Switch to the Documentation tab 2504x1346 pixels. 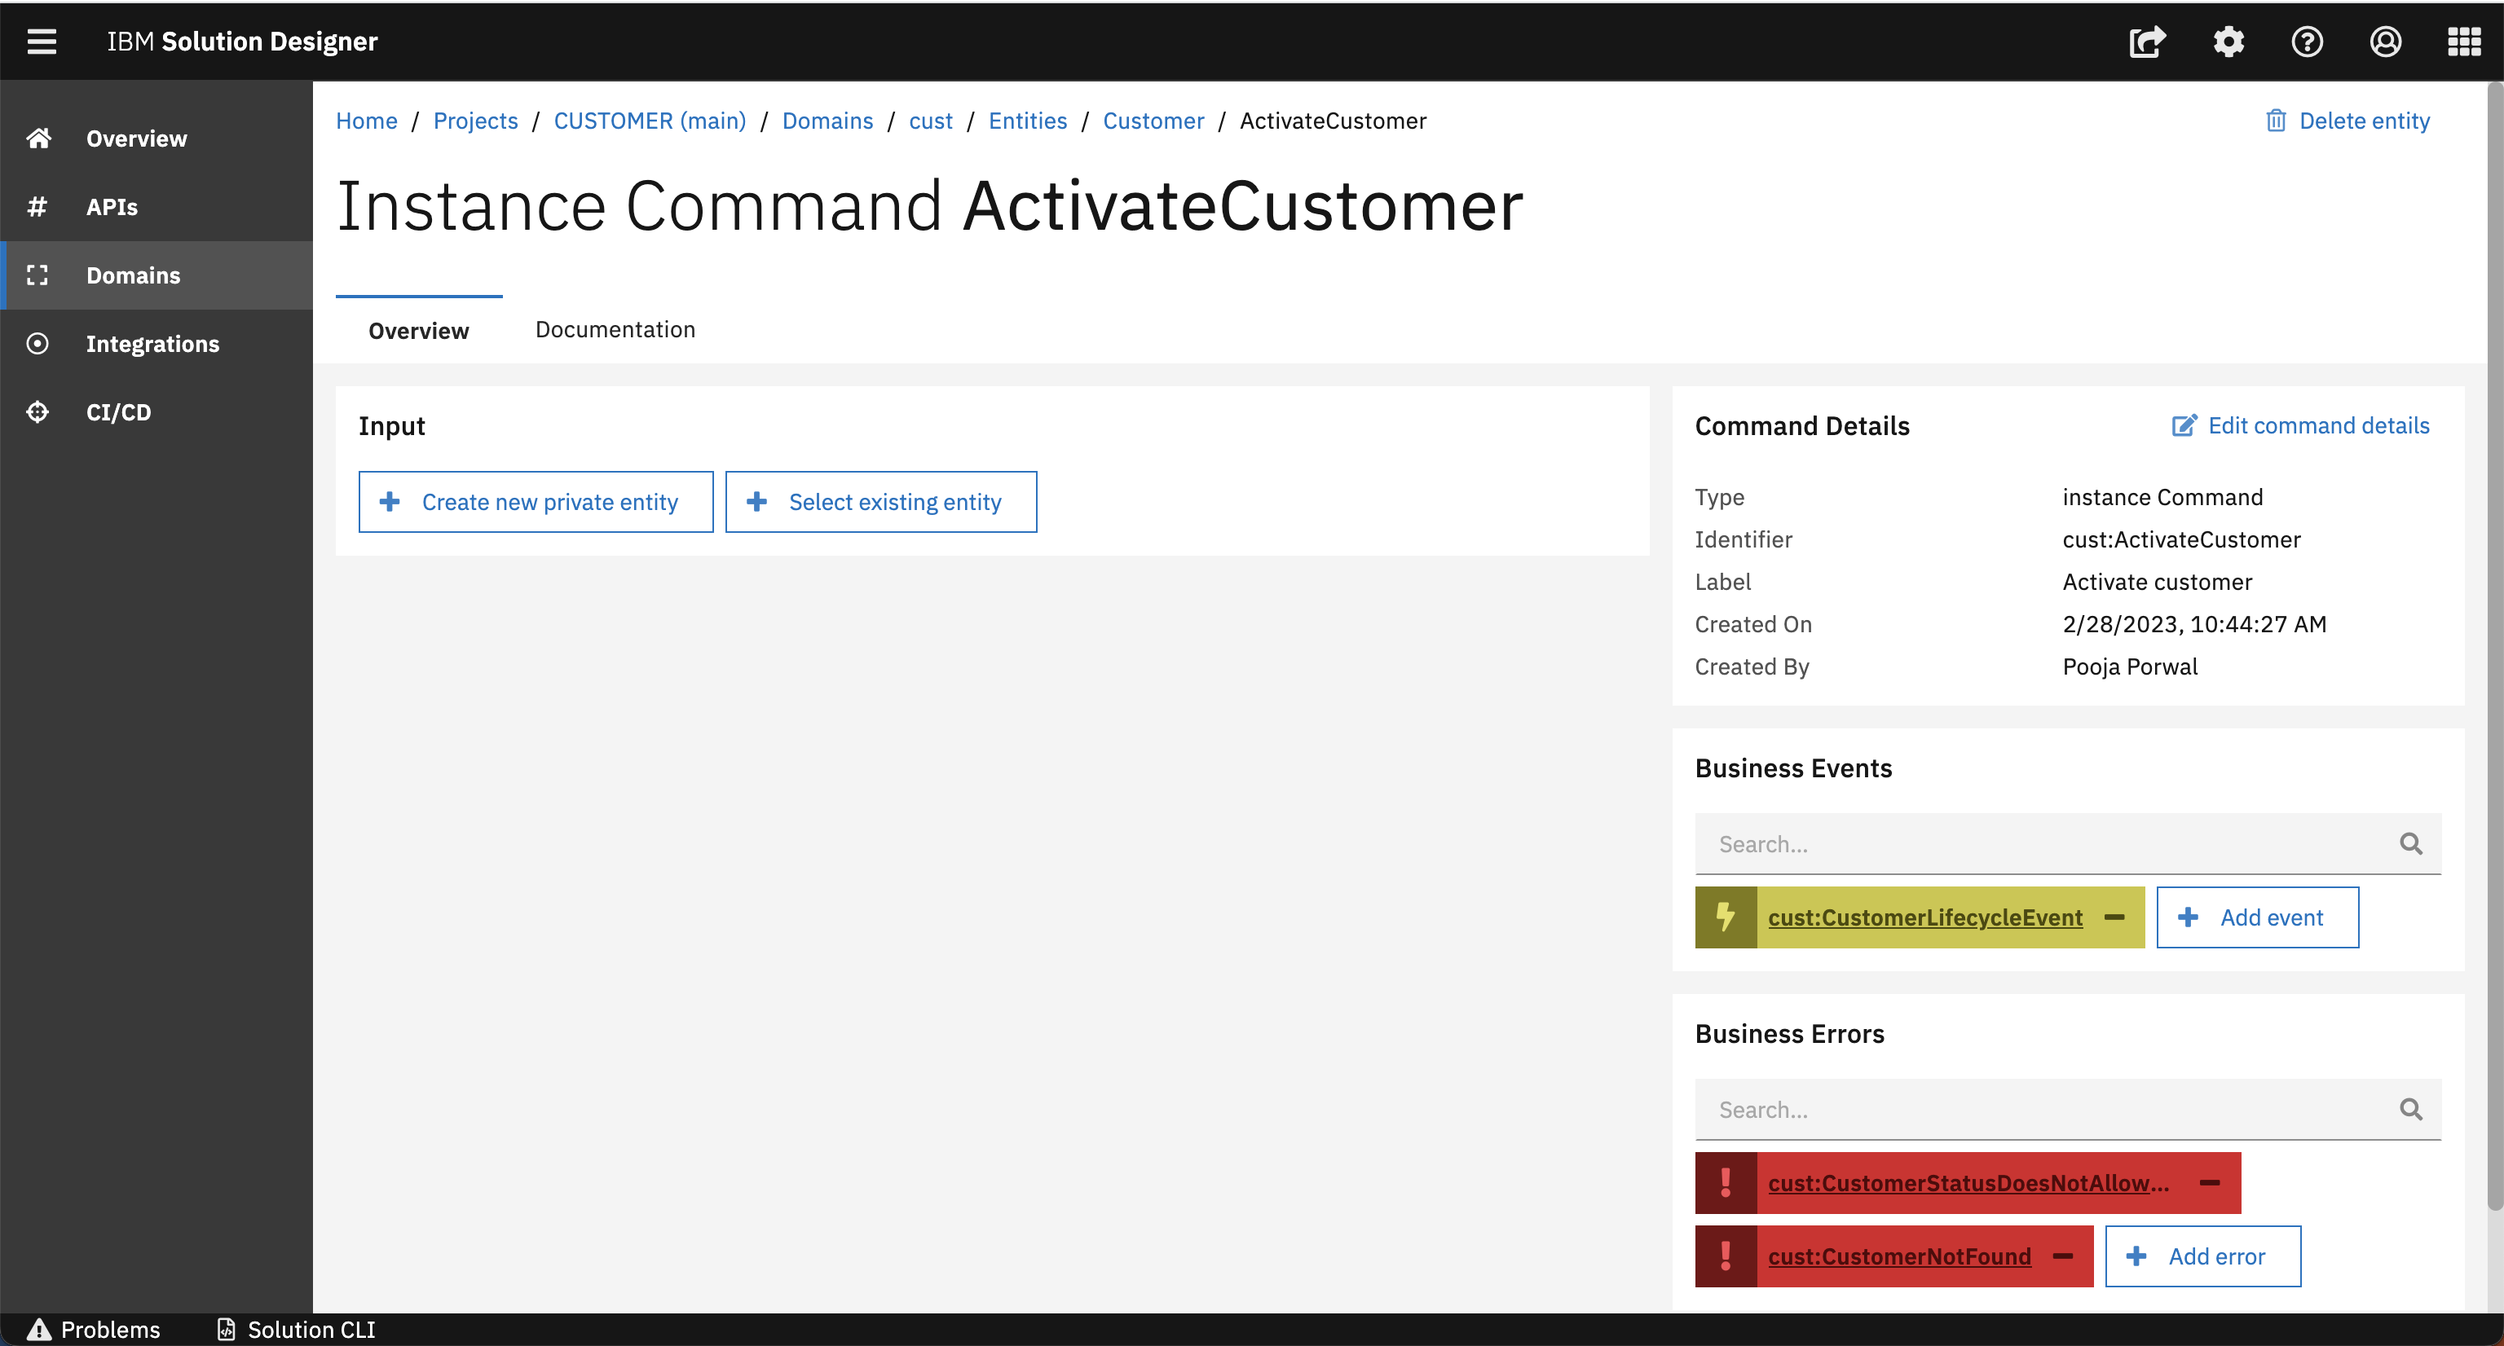pyautogui.click(x=615, y=329)
